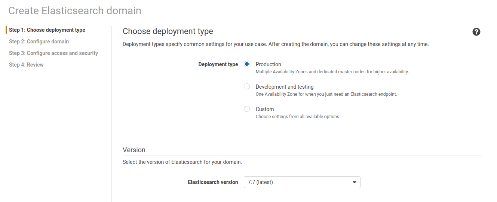
Task: Click the 'Create Elasticsearch domain' page title
Action: click(x=75, y=10)
